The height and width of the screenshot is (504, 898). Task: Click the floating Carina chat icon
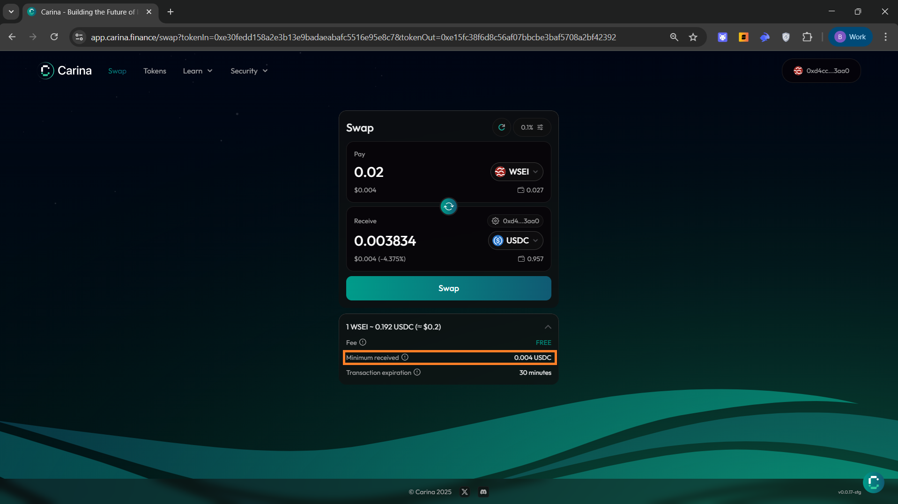(873, 482)
